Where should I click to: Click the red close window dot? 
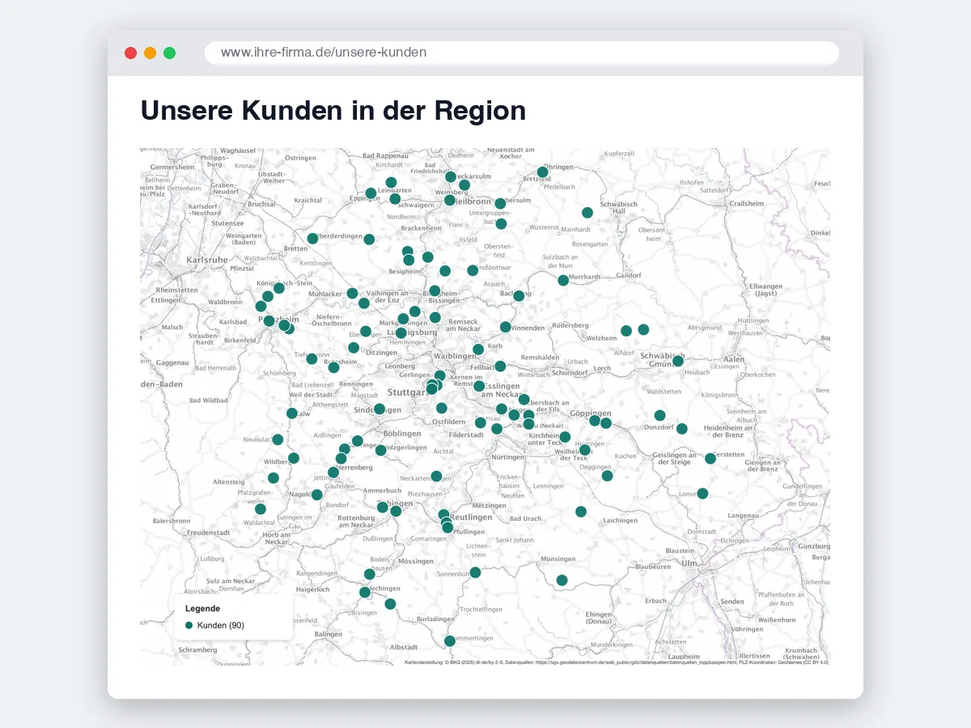click(x=130, y=53)
